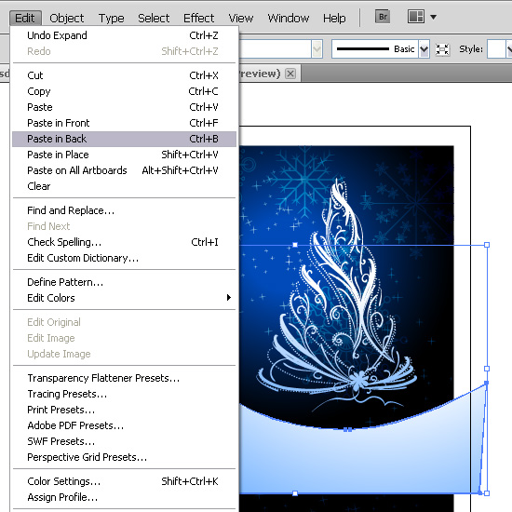Open Edit Custom Dictionary

point(124,258)
